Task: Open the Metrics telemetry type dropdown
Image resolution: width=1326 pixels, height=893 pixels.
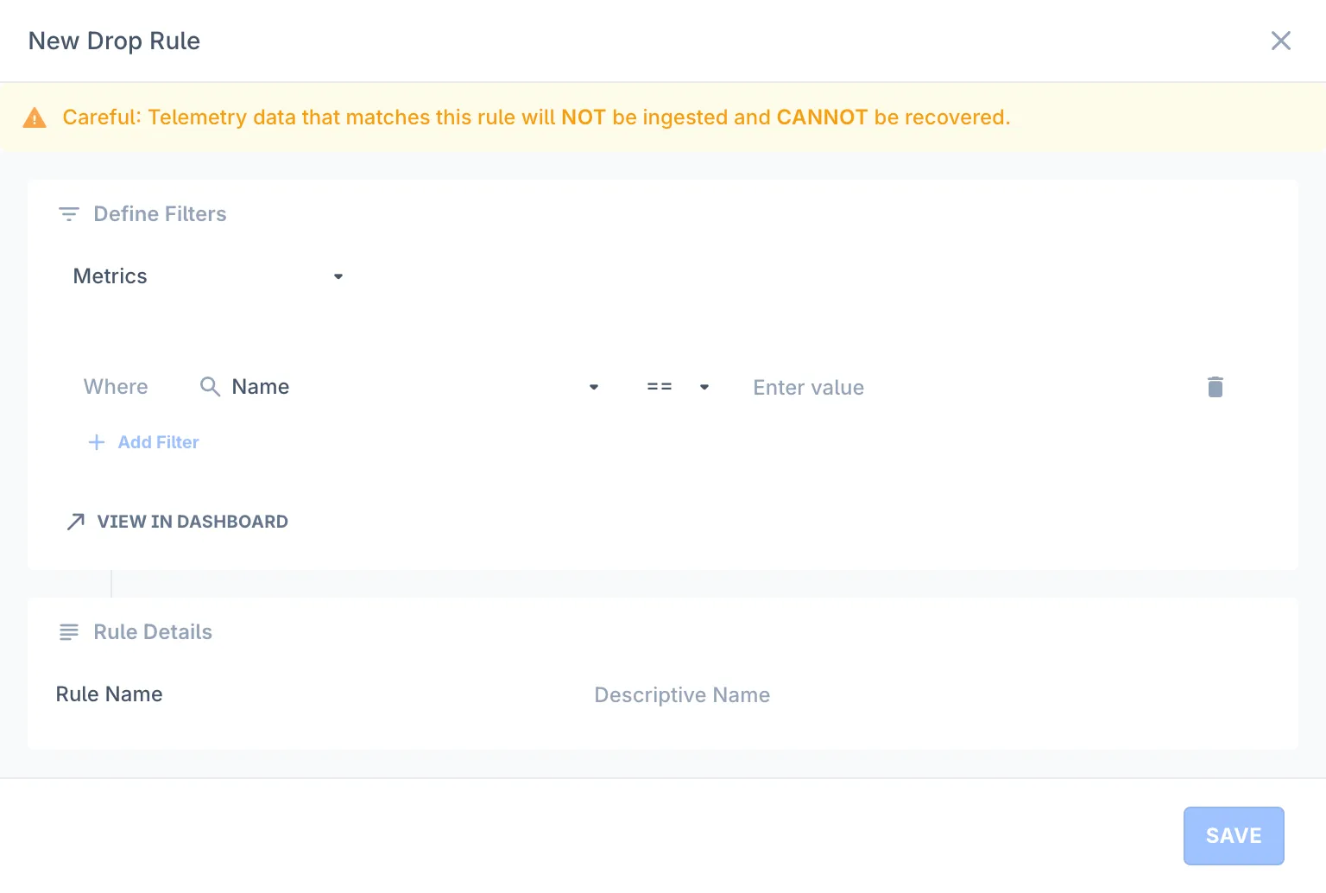Action: tap(208, 276)
